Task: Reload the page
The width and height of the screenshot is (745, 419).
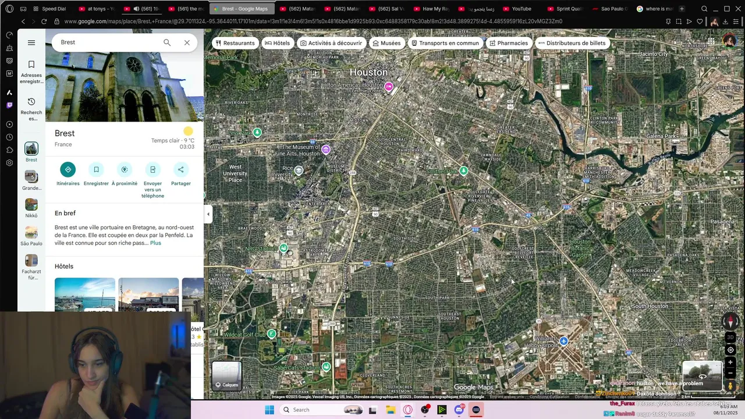Action: point(44,22)
